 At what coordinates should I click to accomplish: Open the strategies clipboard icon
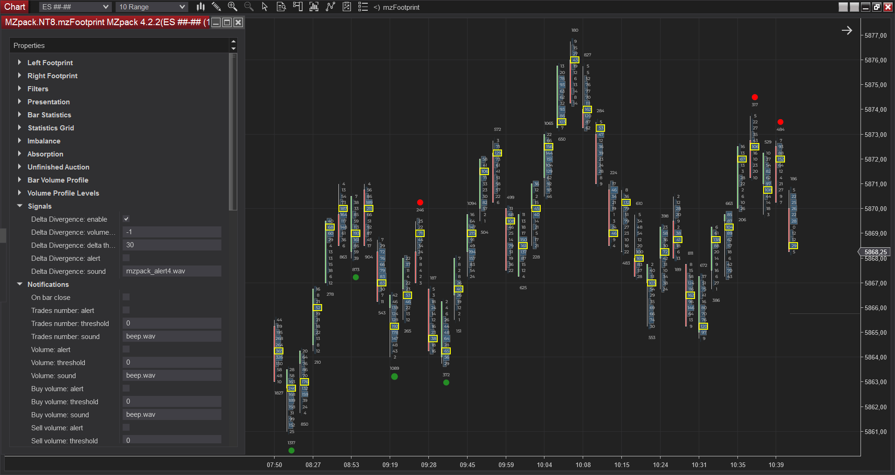tap(347, 7)
